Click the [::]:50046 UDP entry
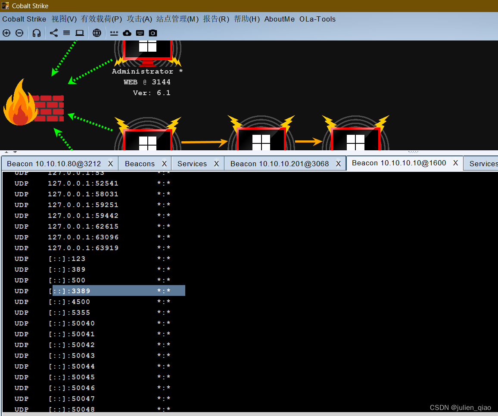 pyautogui.click(x=93, y=388)
